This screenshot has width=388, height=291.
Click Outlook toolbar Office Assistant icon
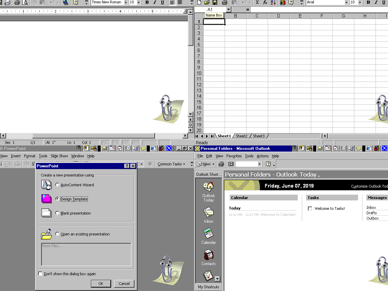(268, 164)
